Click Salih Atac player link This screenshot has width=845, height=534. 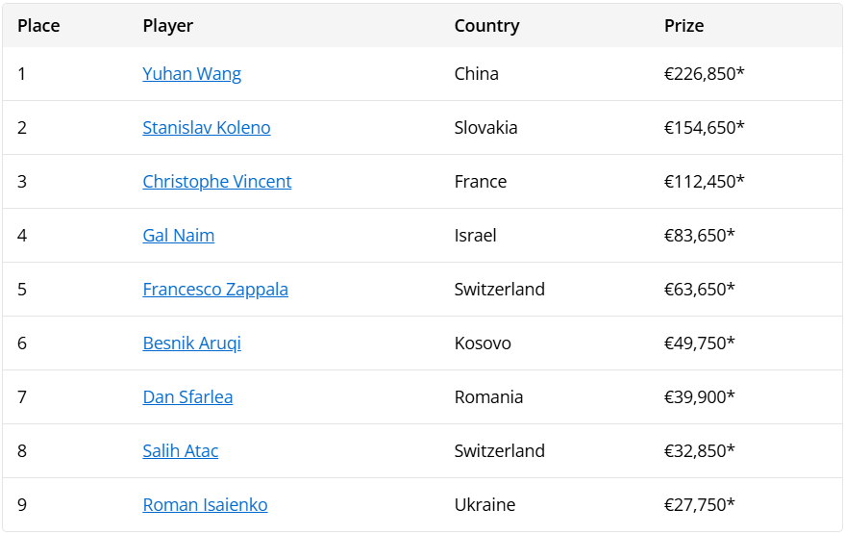(x=180, y=451)
